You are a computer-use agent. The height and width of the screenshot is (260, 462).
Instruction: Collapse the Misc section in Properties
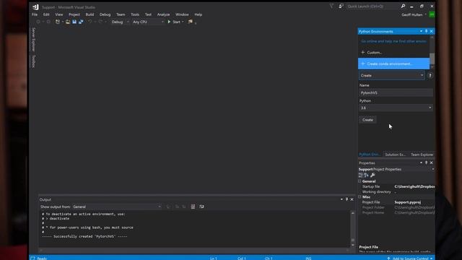tap(359, 196)
